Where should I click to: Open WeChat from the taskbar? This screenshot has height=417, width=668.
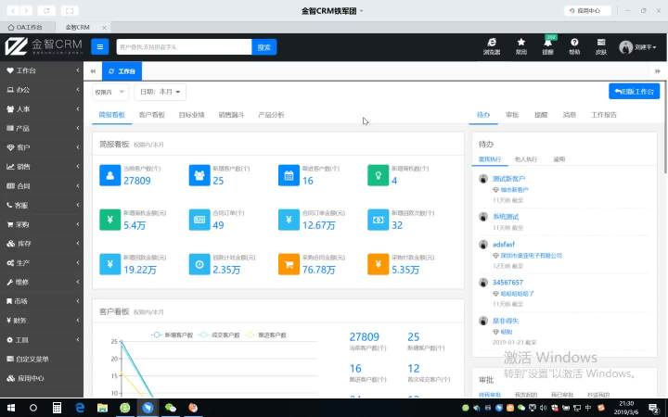171,408
